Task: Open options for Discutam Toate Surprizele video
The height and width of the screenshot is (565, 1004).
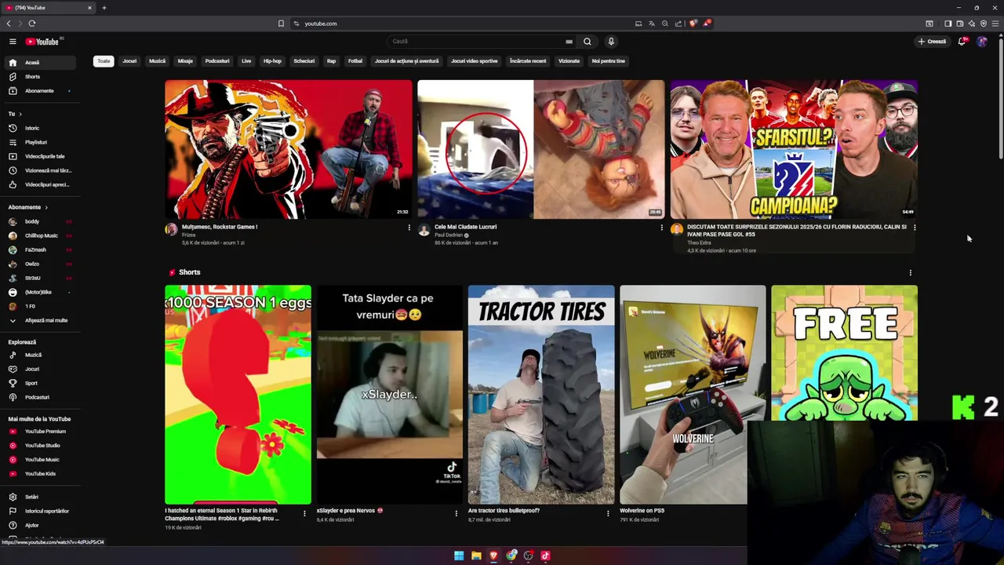Action: 914,228
